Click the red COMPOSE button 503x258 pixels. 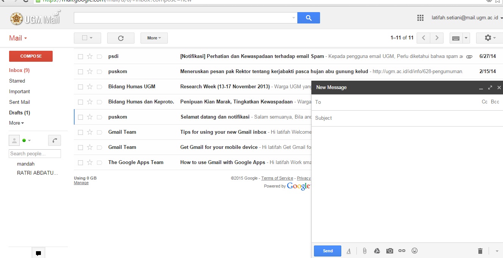tap(31, 56)
